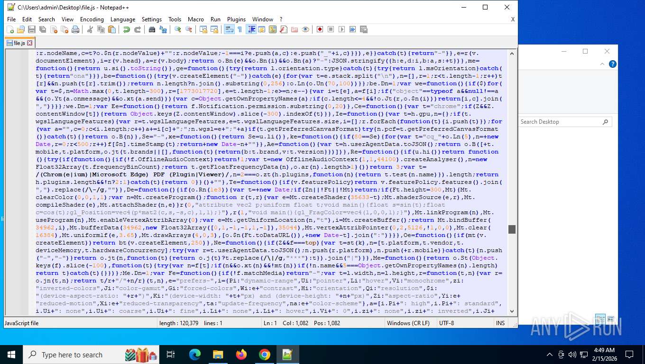
Task: Toggle synchronize horizontal scrolling icon
Action: (x=214, y=29)
